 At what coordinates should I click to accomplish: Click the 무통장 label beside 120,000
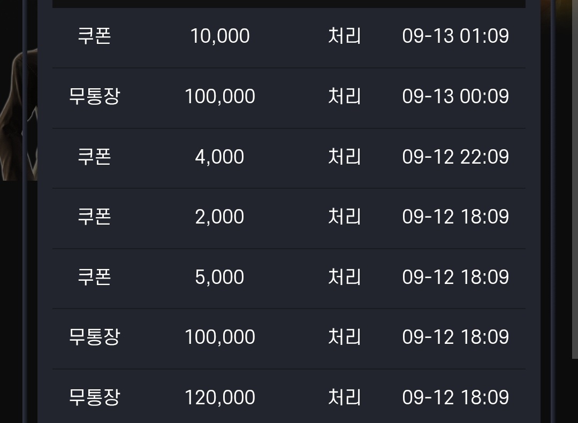[x=94, y=397]
